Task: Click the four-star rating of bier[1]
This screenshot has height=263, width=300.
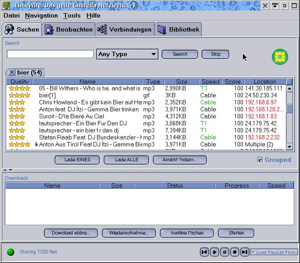Action: point(19,95)
